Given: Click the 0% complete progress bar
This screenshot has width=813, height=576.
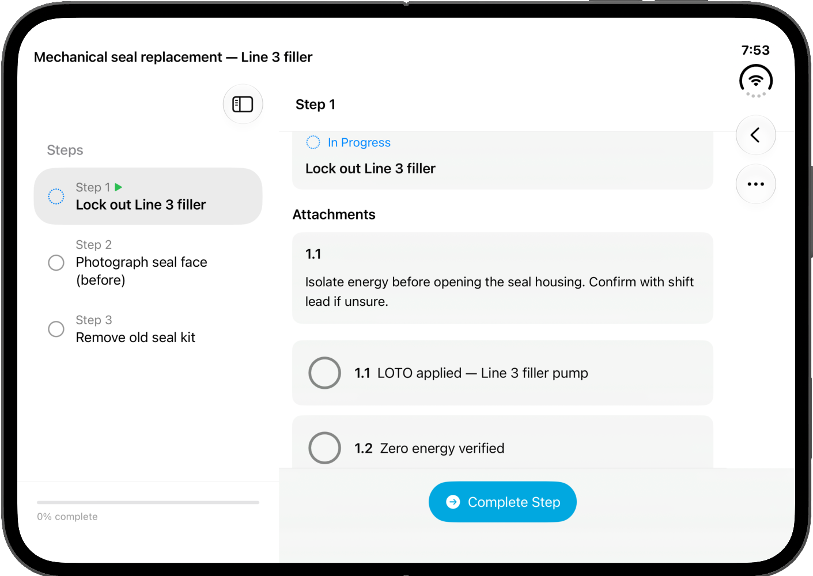Looking at the screenshot, I should tap(148, 502).
